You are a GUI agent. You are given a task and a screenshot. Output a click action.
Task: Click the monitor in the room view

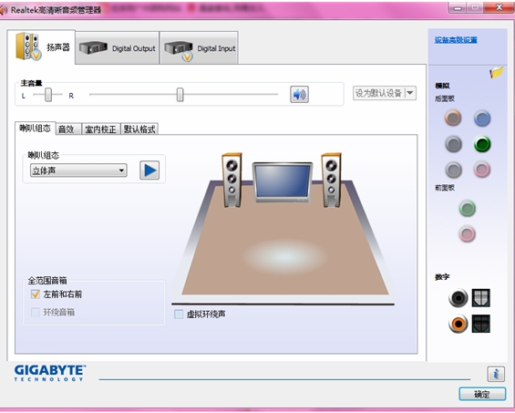tap(283, 182)
